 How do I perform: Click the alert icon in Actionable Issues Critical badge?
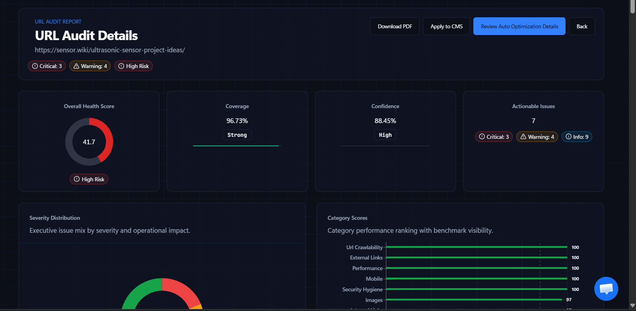482,137
